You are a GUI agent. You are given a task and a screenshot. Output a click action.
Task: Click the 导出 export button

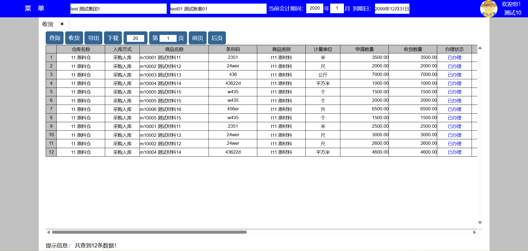94,38
